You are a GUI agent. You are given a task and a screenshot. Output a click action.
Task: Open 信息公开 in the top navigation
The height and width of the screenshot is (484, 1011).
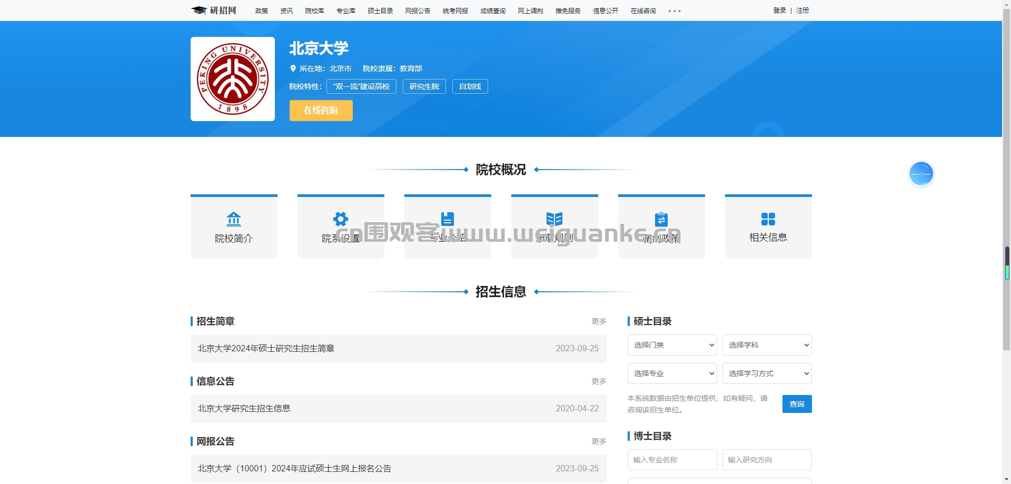606,11
